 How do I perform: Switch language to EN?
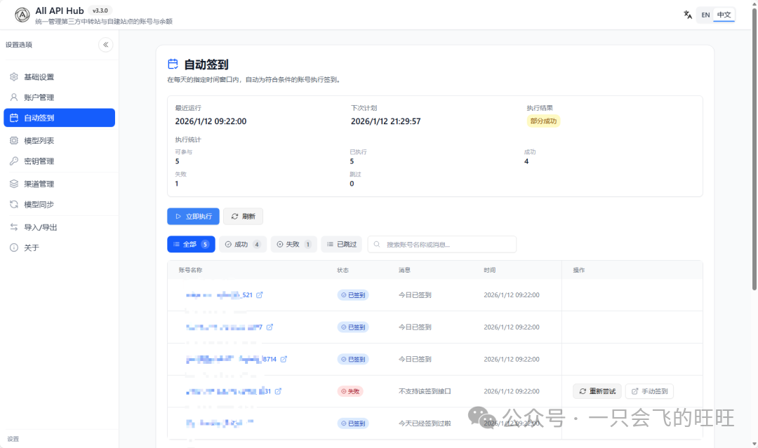tap(705, 15)
